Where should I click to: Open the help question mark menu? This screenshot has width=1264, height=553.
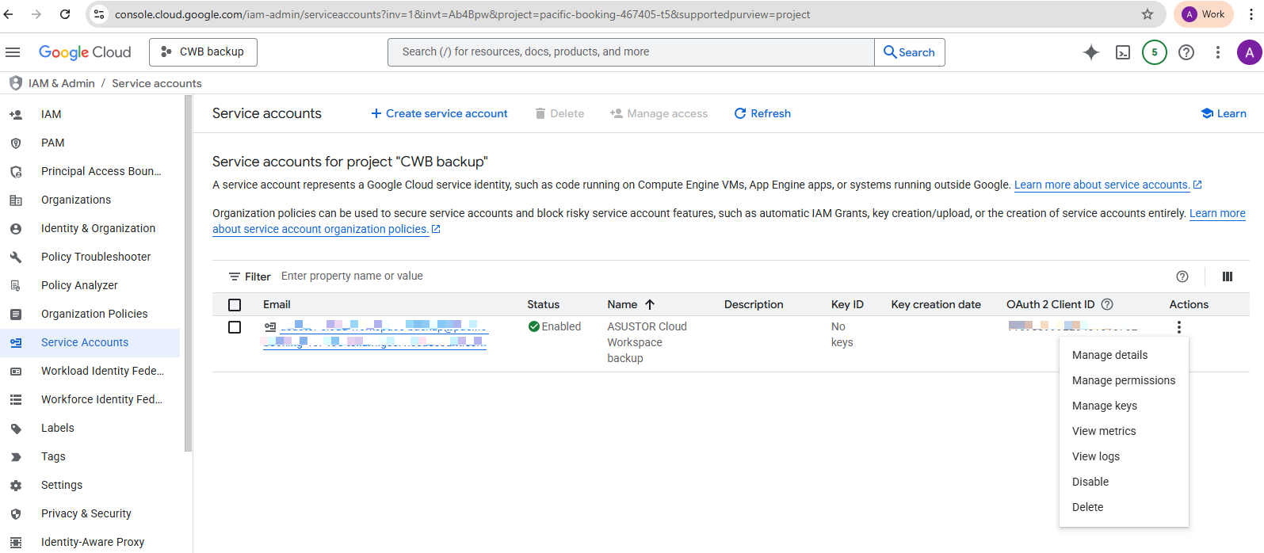tap(1186, 52)
